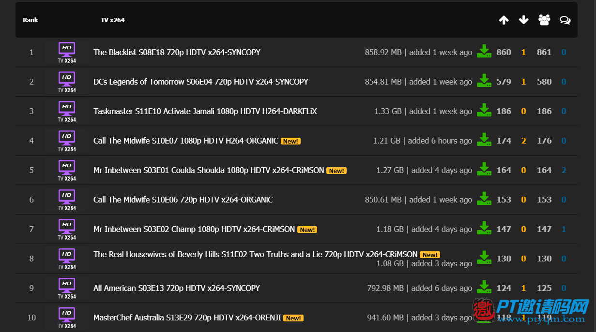The height and width of the screenshot is (332, 596).
Task: Click seeders count 860 for The Blacklist
Action: click(x=504, y=52)
